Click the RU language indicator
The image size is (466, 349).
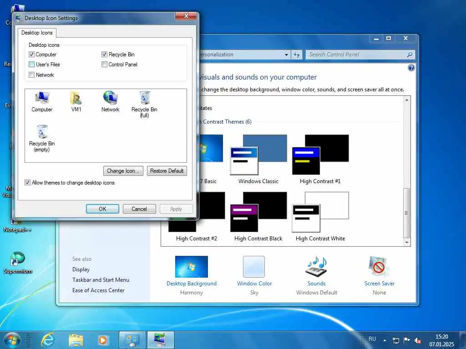tap(372, 339)
